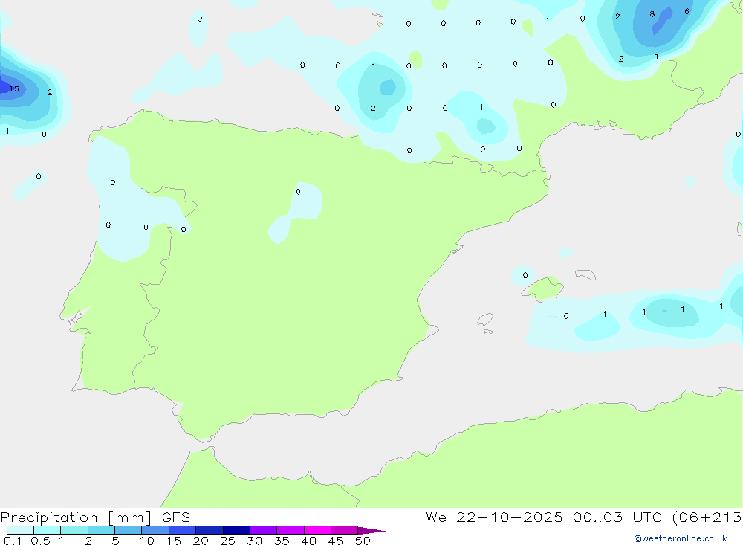The width and height of the screenshot is (743, 545).
Task: Pick the legend swatch between 40 and 45
Action: tap(317, 530)
